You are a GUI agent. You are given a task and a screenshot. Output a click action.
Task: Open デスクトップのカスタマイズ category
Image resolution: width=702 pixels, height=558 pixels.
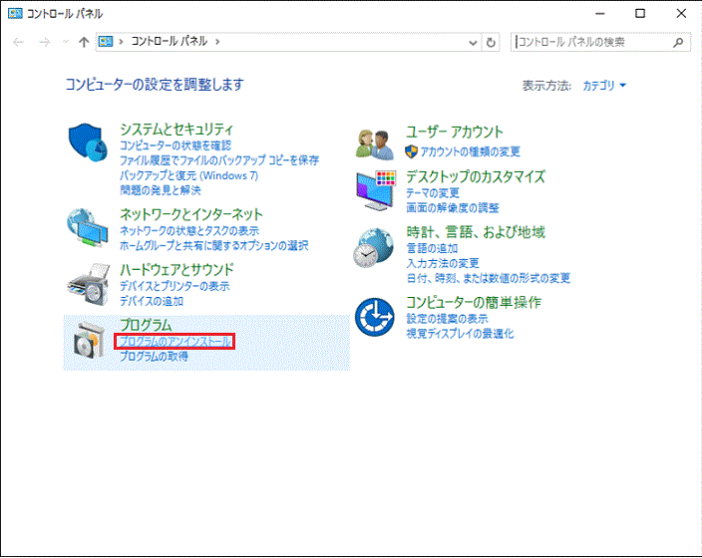coord(476,176)
